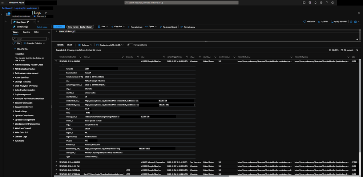Open the Azure portal hamburger menu

tap(3, 3)
